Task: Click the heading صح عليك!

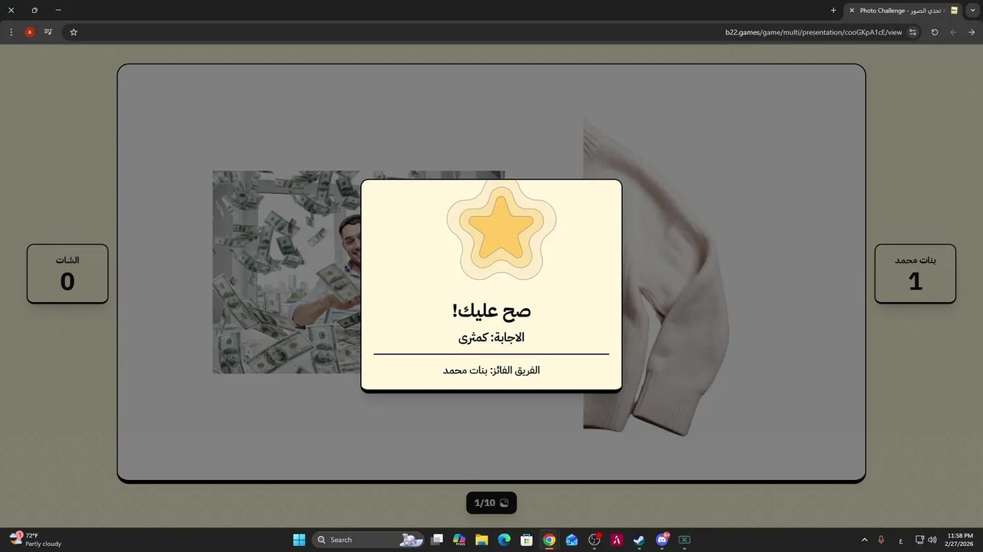Action: (491, 310)
